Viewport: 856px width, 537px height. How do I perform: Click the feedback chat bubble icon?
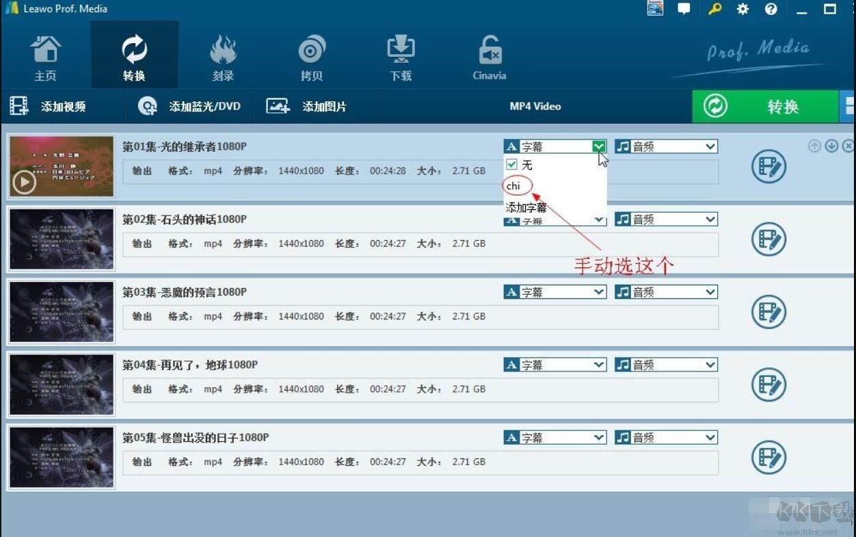pyautogui.click(x=684, y=9)
